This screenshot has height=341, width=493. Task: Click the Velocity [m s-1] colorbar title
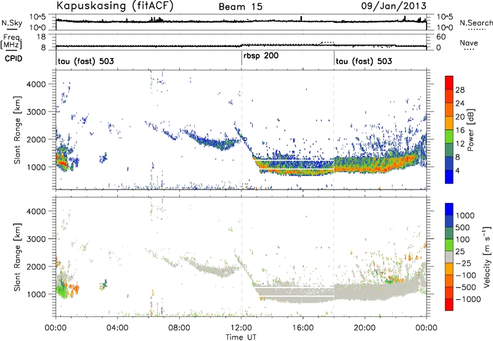click(487, 257)
